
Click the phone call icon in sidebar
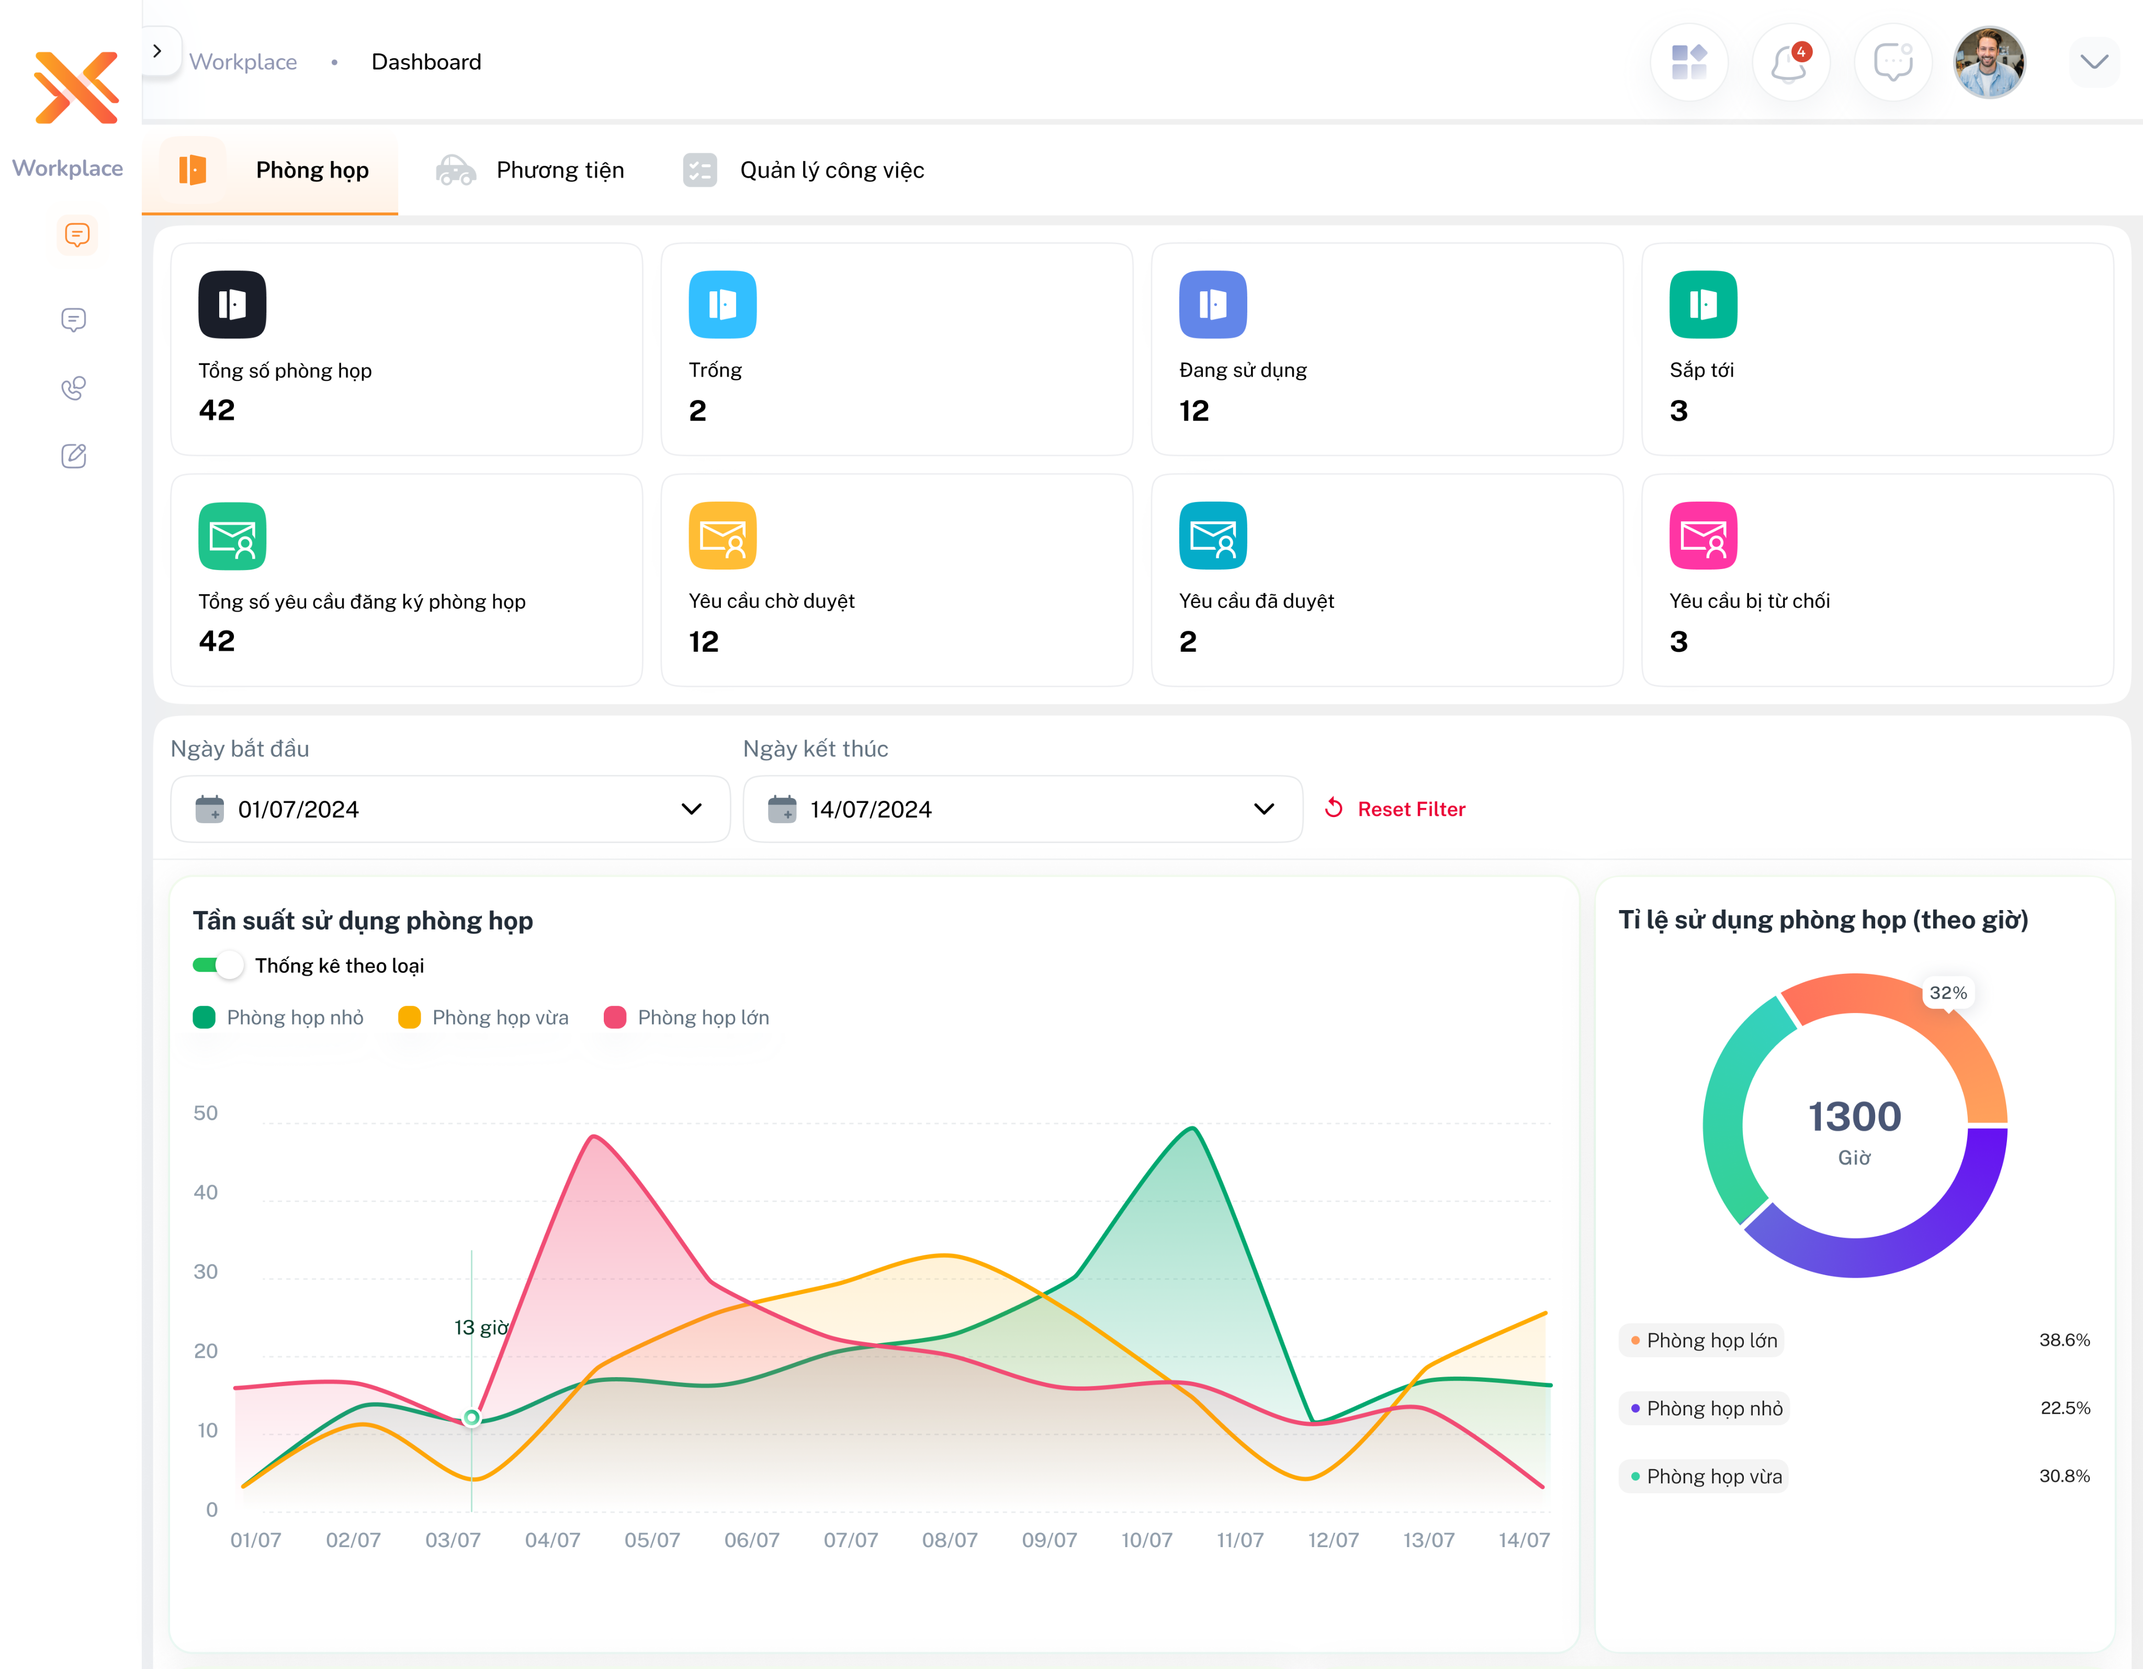click(74, 389)
